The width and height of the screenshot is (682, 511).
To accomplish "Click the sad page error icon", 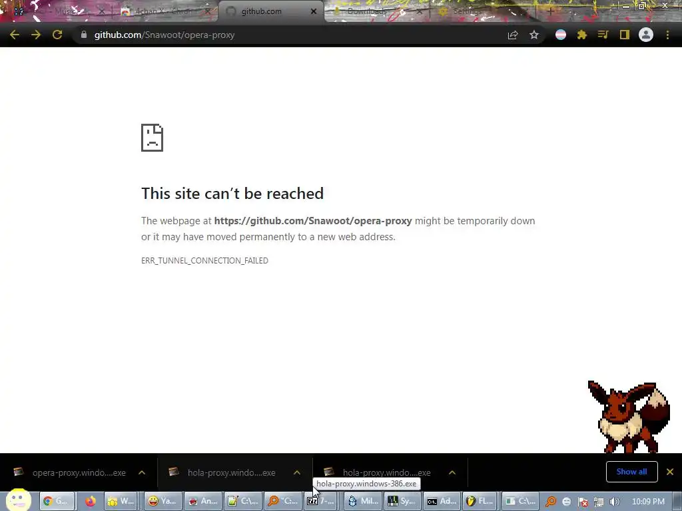I will pyautogui.click(x=153, y=138).
